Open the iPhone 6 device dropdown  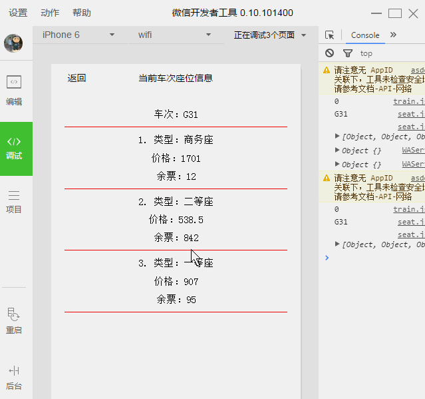(x=78, y=35)
